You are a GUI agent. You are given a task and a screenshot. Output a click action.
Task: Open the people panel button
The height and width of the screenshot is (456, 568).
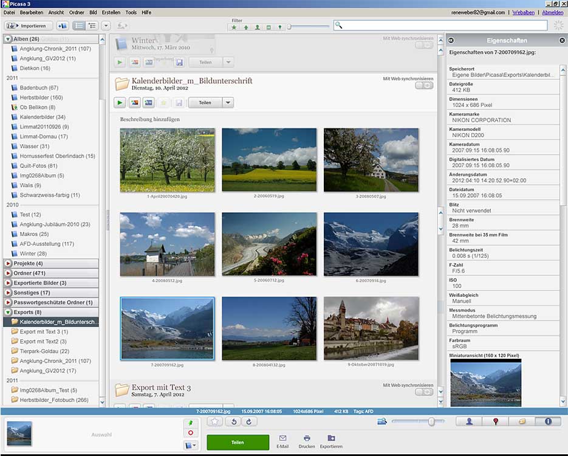click(469, 421)
